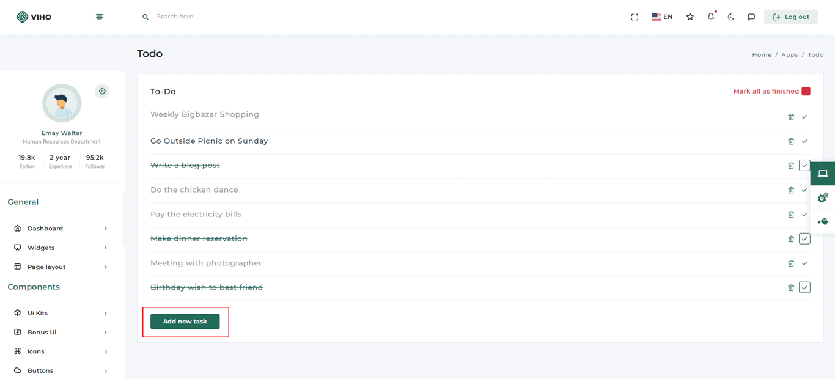Click the red Mark all as finished box
The height and width of the screenshot is (379, 835).
tap(806, 91)
